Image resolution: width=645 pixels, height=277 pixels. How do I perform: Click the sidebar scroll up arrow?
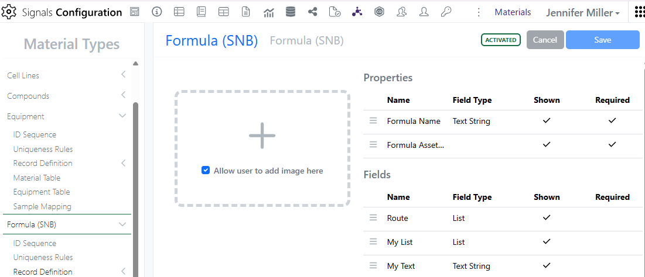[135, 63]
